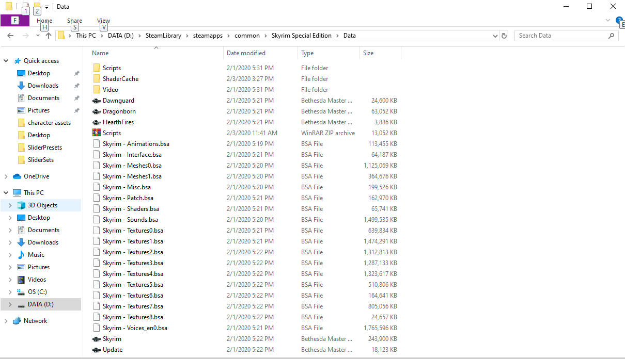
Task: Open pinned Downloads in Quick access
Action: [43, 86]
